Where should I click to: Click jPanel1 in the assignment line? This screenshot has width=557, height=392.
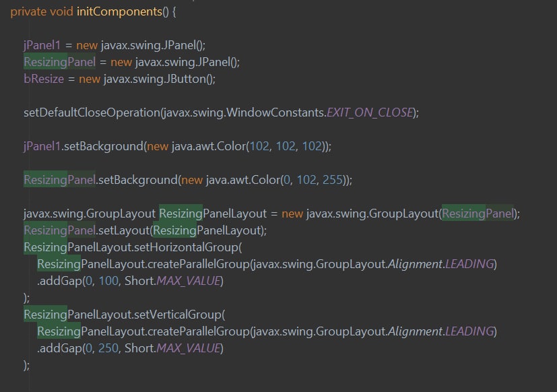pos(42,46)
